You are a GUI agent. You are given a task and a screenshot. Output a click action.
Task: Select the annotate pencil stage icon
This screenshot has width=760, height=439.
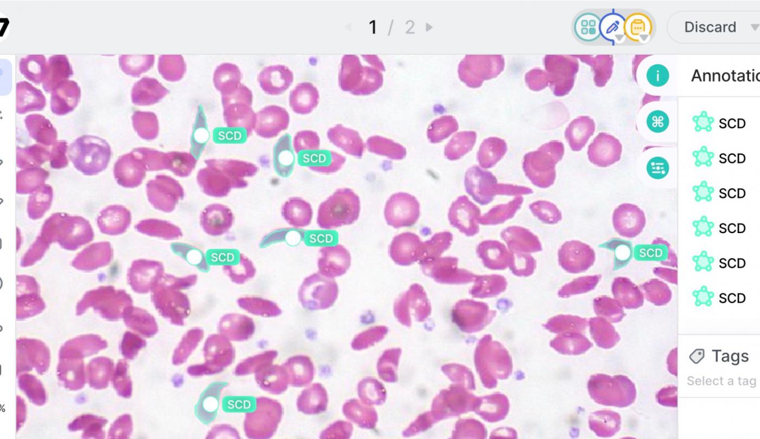tap(613, 27)
